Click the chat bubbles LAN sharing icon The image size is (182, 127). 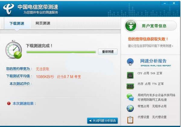(x=130, y=97)
